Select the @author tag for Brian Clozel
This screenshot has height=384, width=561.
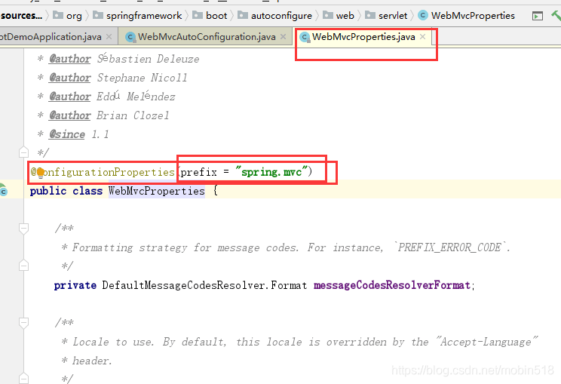70,115
